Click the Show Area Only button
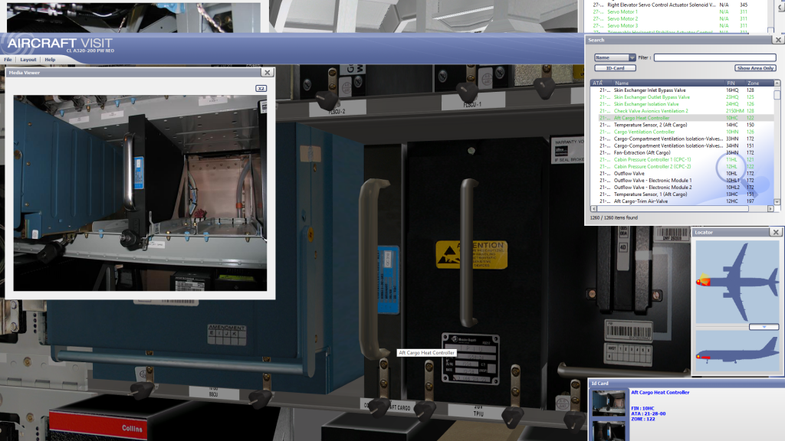Viewport: 785px width, 441px height. coord(755,68)
